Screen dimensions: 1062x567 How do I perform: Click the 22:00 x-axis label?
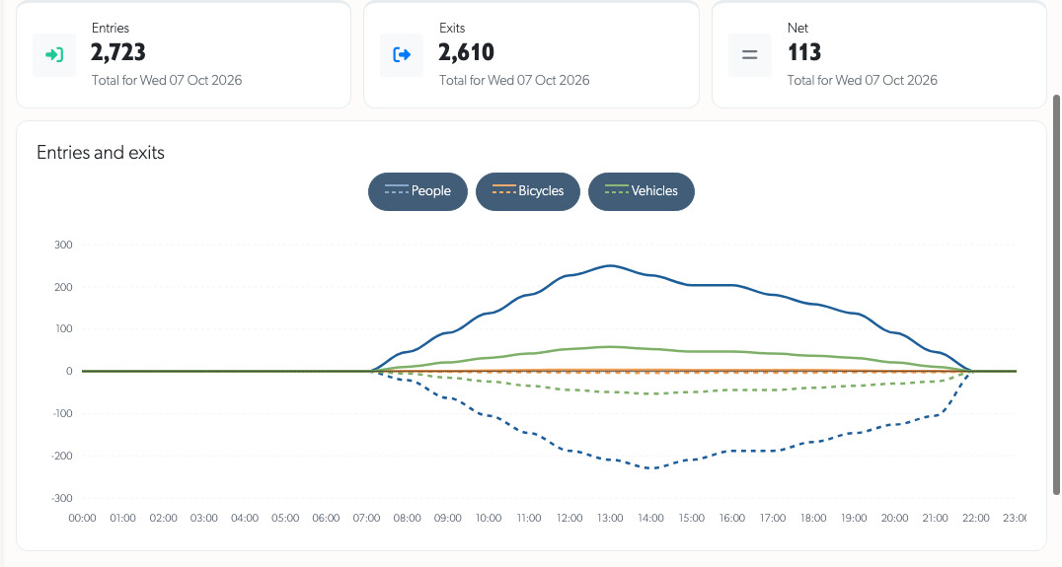(975, 518)
